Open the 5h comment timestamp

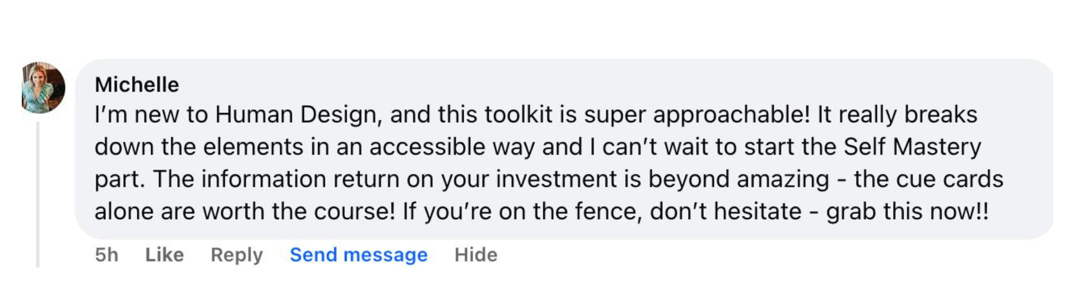pyautogui.click(x=106, y=255)
